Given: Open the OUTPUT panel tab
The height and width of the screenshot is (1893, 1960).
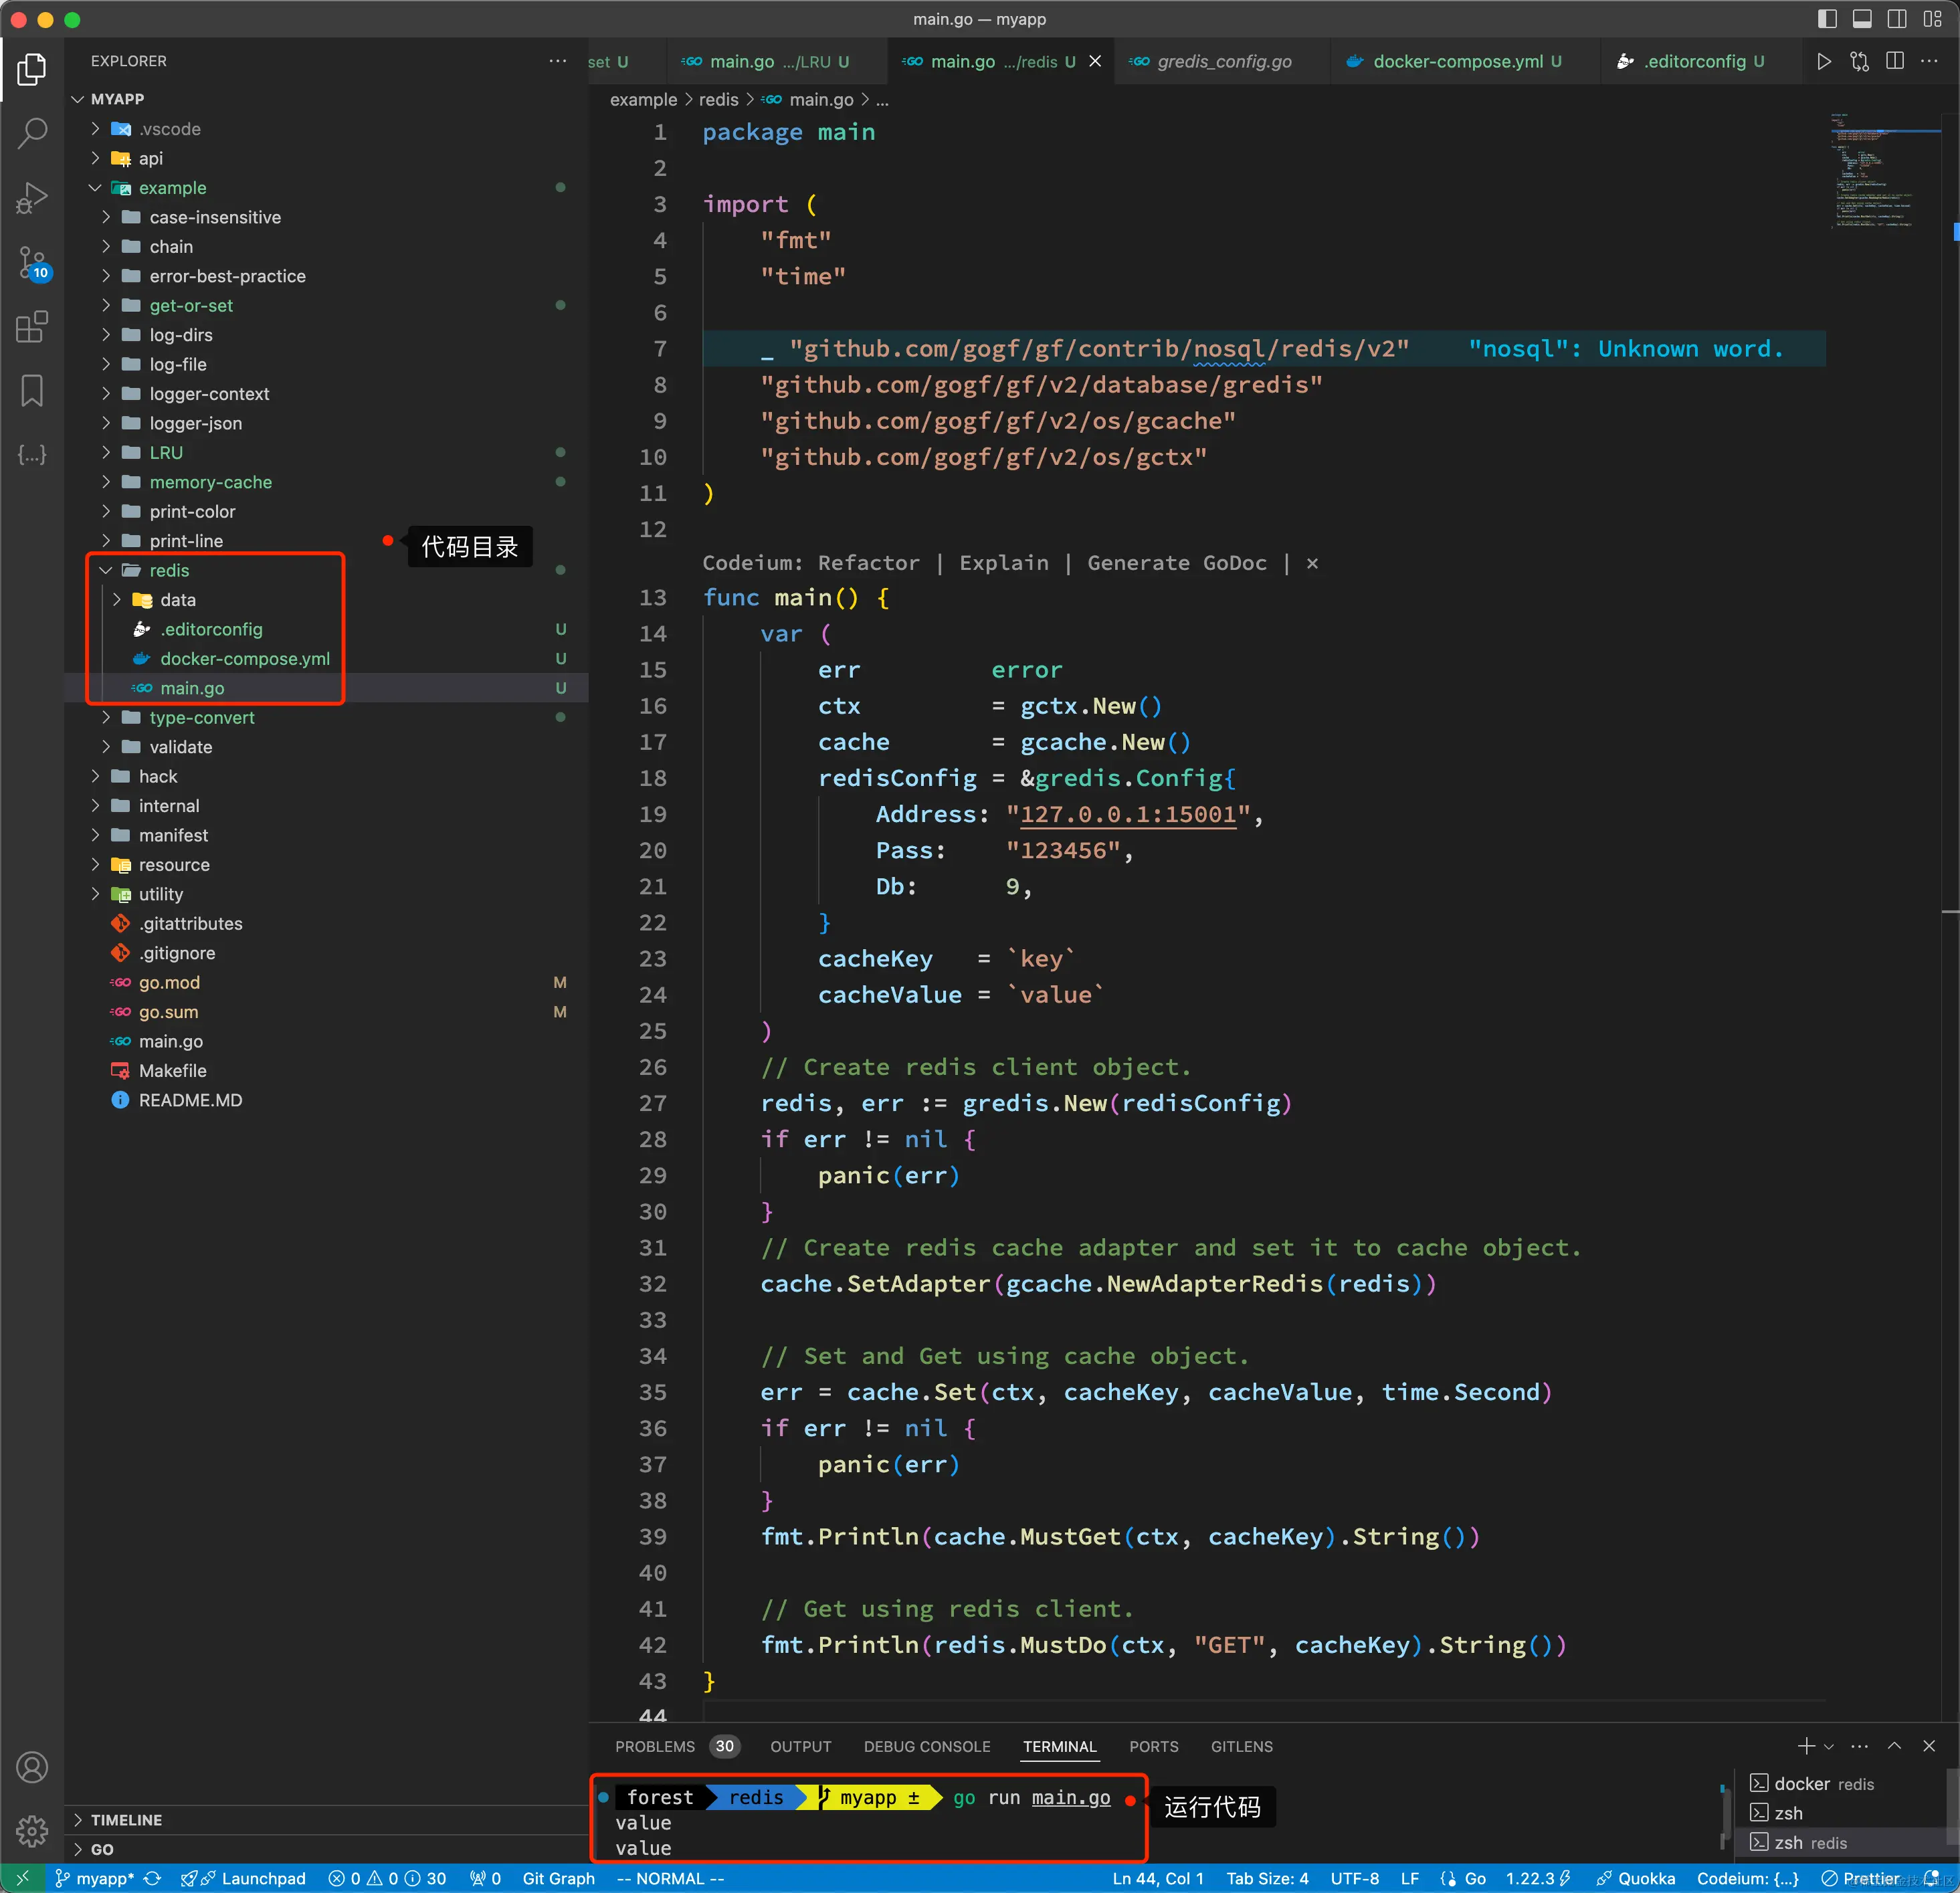Looking at the screenshot, I should point(800,1746).
